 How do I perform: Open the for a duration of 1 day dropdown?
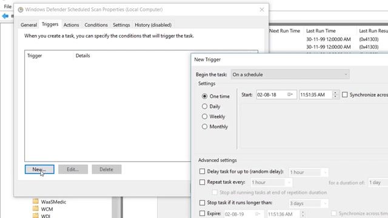(378, 182)
